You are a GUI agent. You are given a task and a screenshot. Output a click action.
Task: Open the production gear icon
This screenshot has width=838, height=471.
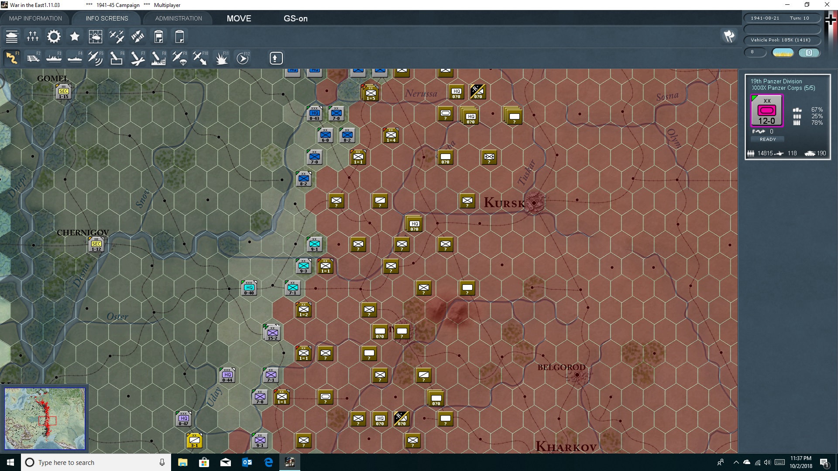tap(54, 37)
